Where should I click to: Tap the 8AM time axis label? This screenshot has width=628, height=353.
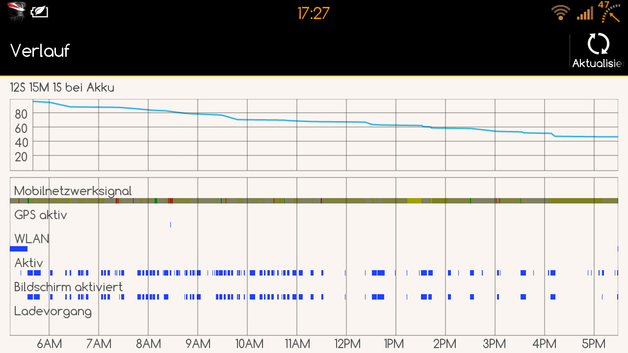point(148,344)
